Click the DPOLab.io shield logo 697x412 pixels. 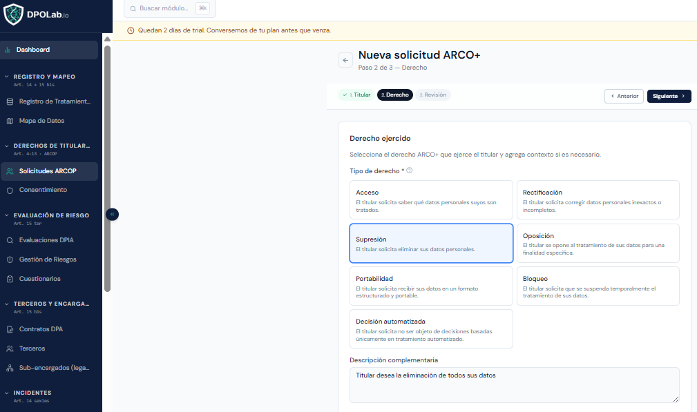coord(13,14)
